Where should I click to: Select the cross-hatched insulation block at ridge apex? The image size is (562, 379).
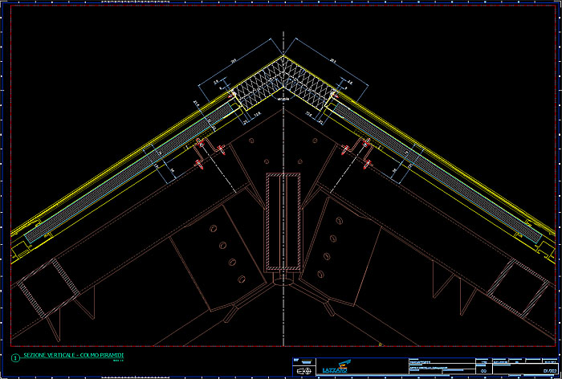tap(282, 82)
